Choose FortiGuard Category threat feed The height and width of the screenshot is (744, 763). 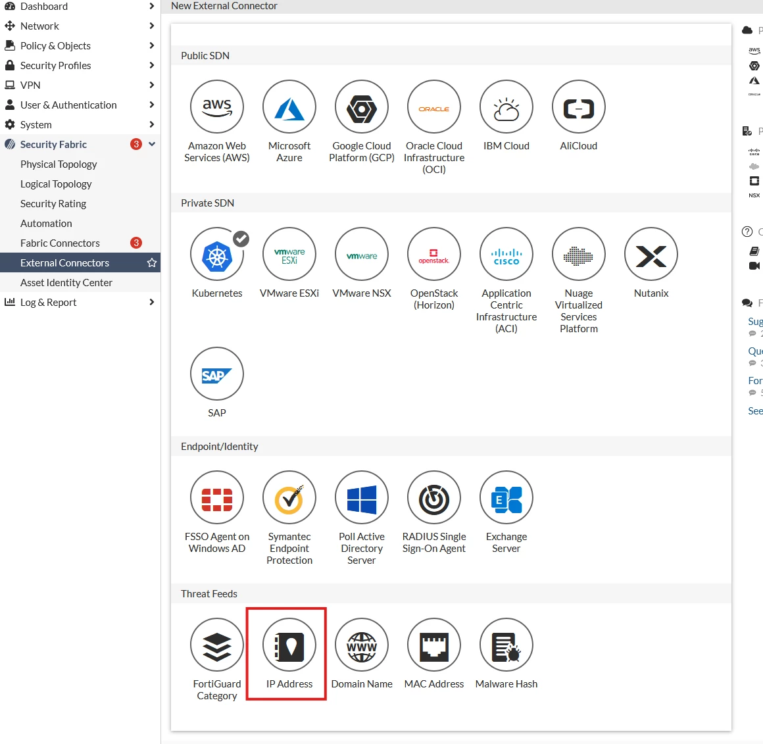tap(216, 645)
